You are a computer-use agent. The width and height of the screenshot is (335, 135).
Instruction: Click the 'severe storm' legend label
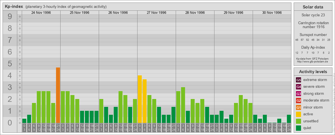(314, 87)
